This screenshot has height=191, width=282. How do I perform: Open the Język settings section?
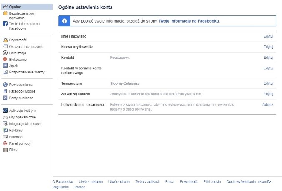(x=13, y=65)
